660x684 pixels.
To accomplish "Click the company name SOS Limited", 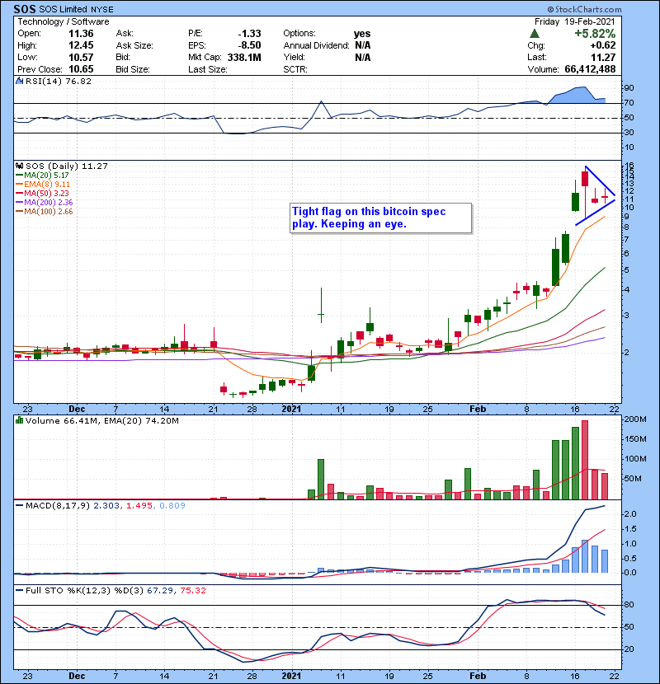I will click(64, 9).
